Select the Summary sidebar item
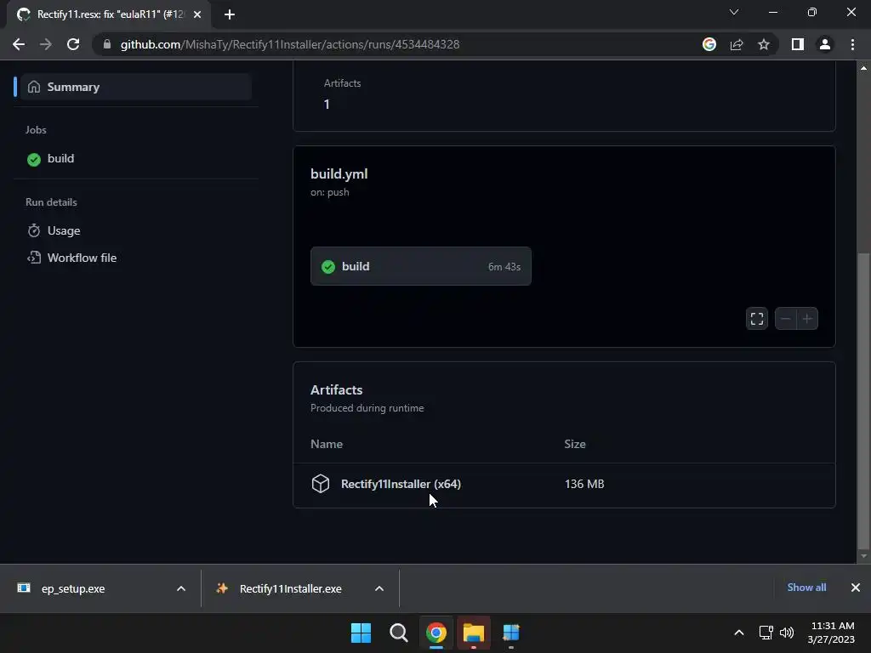Screen dimensions: 871x653 [x=135, y=87]
